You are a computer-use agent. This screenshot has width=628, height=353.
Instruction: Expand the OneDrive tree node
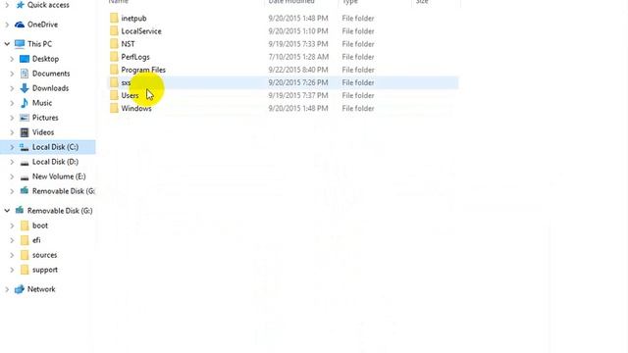(x=7, y=25)
